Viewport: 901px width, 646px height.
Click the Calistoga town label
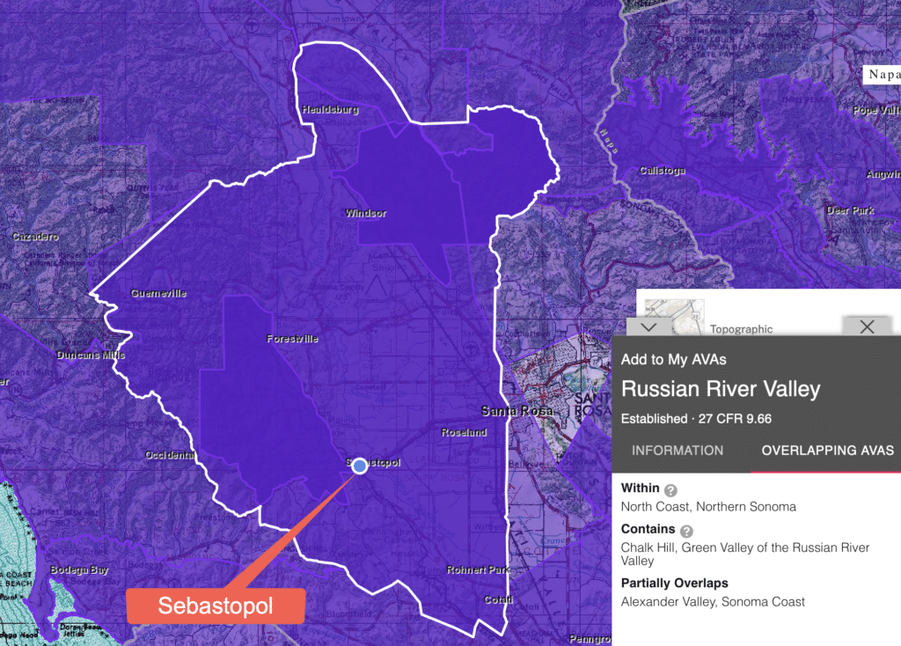point(662,170)
